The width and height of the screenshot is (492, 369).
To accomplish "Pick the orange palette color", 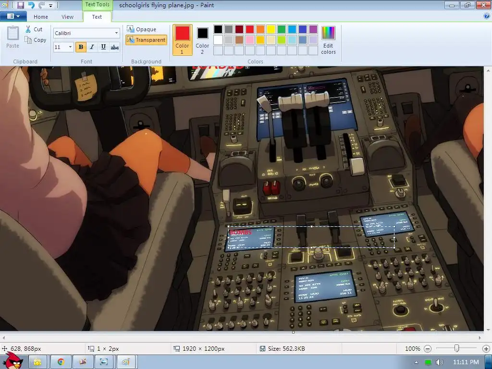I will pos(260,29).
